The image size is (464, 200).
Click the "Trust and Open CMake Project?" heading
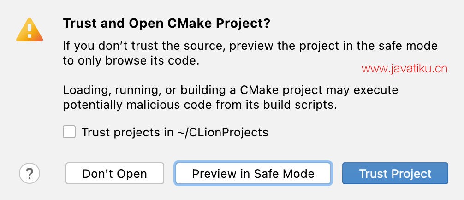pyautogui.click(x=166, y=24)
